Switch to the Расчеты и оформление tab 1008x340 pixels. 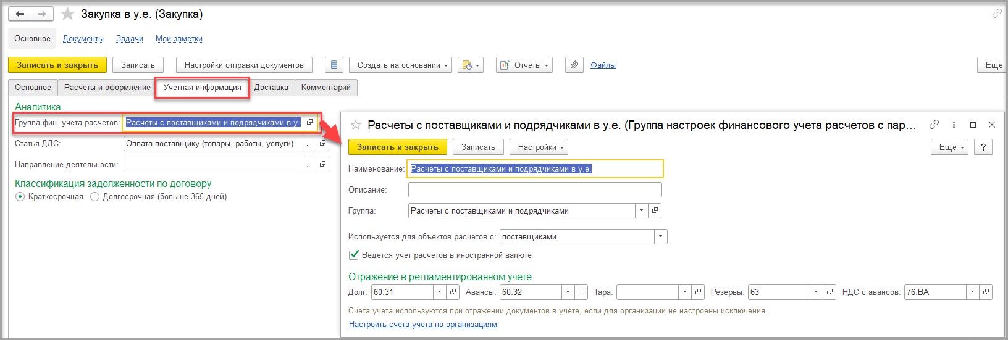(x=107, y=88)
